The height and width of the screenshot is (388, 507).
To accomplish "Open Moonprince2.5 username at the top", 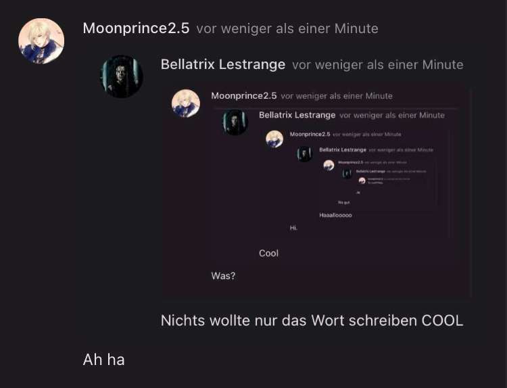I will (x=136, y=28).
